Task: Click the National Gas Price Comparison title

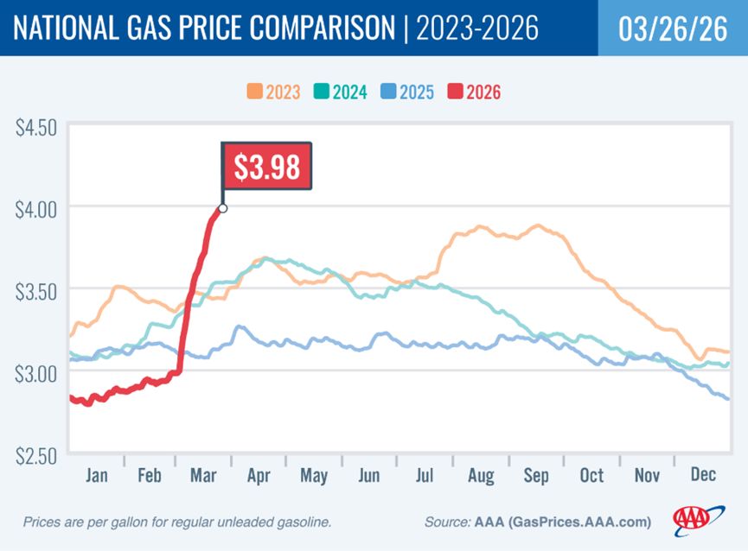Action: click(x=203, y=28)
